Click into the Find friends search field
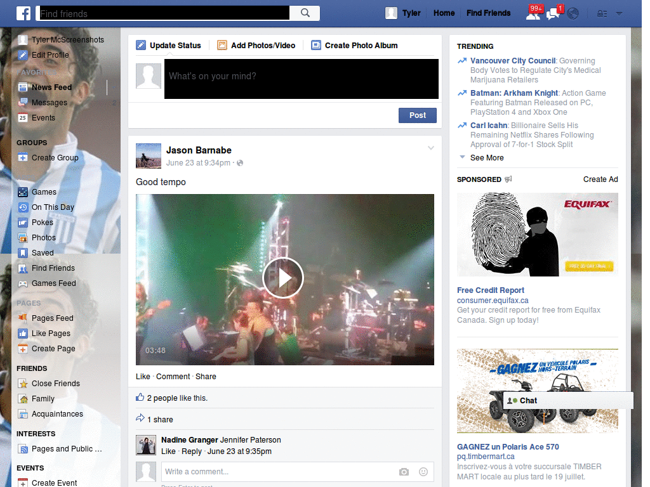Image resolution: width=650 pixels, height=487 pixels. tap(163, 13)
